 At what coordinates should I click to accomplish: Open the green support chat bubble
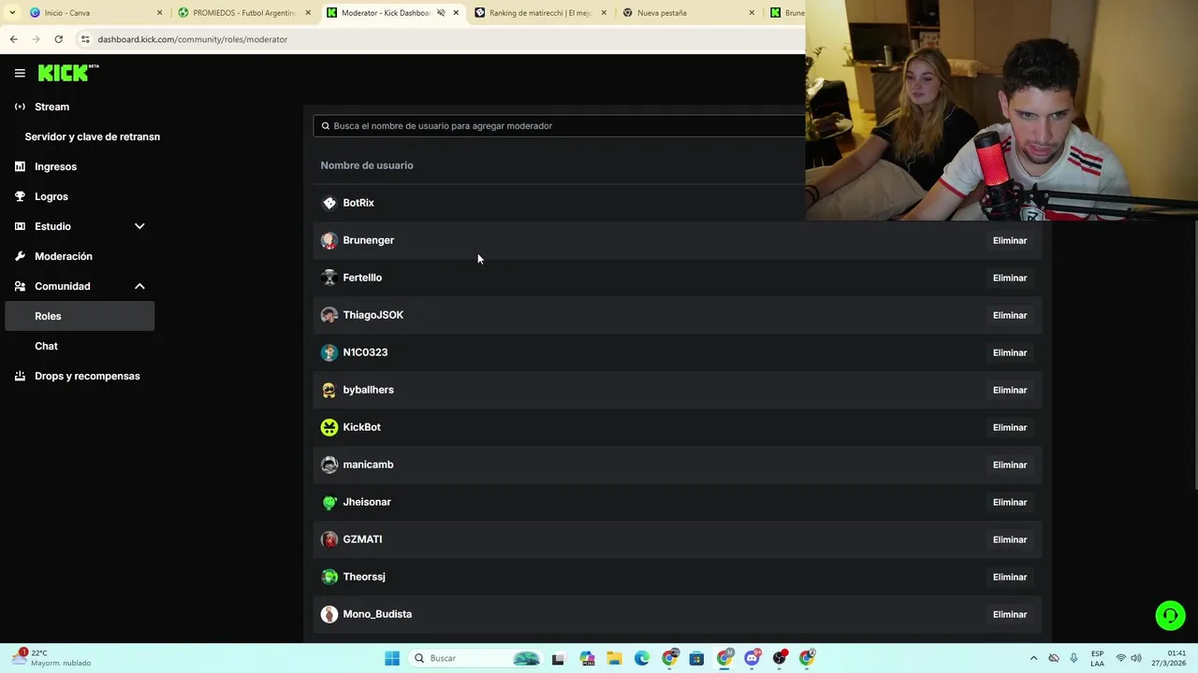click(1170, 615)
